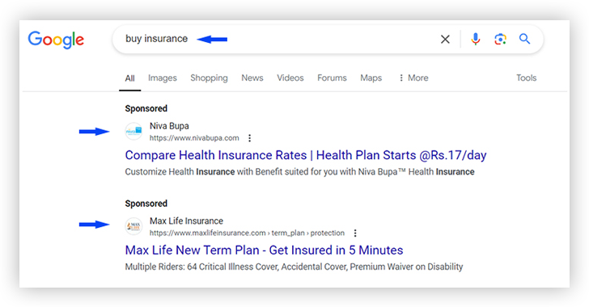Click the Niva Bupa favicon
The width and height of the screenshot is (589, 307).
(x=133, y=132)
